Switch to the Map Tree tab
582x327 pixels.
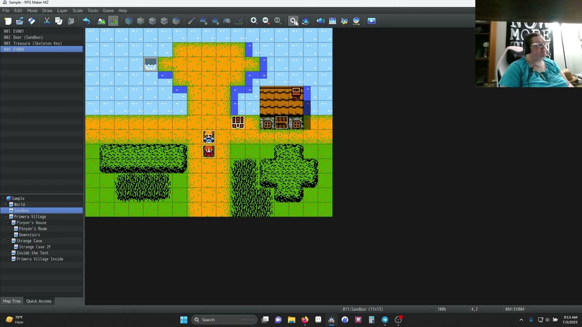click(12, 301)
